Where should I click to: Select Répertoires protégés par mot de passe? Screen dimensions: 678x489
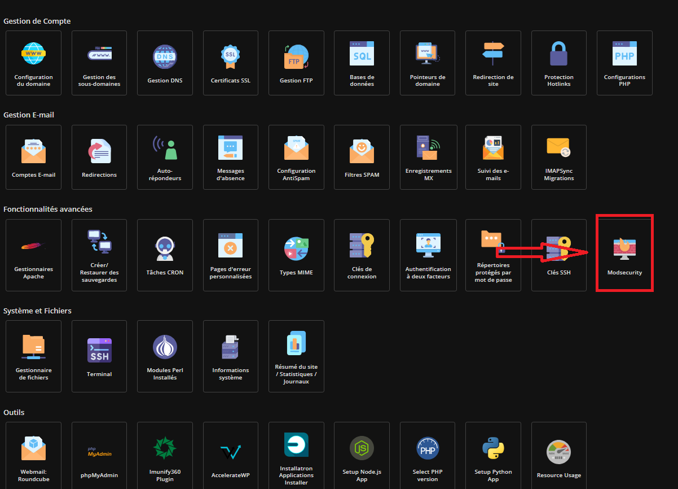click(x=493, y=255)
